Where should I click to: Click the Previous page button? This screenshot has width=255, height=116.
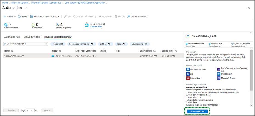tap(11, 110)
